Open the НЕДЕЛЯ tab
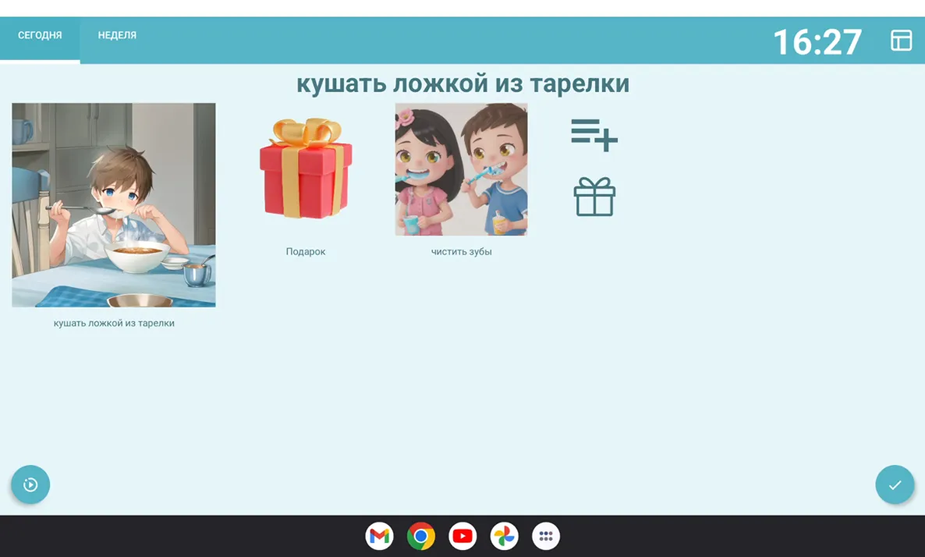 click(x=117, y=35)
